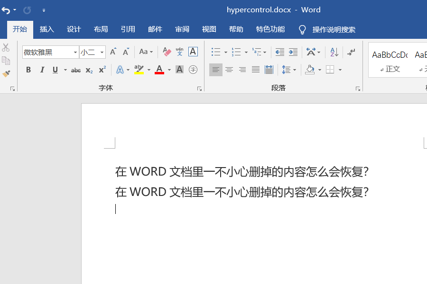Open the 字体 dialog launcher
This screenshot has height=284, width=427.
[x=200, y=89]
